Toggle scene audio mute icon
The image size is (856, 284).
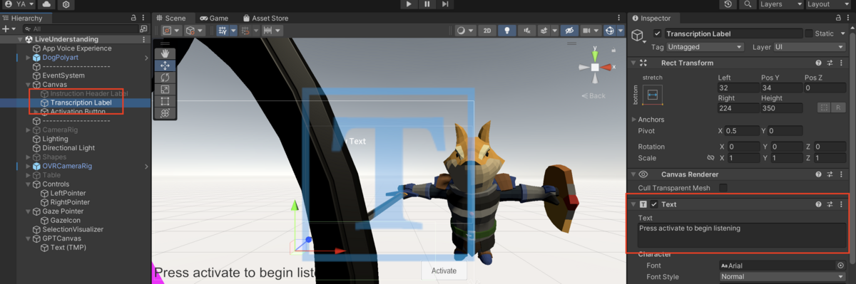pos(527,31)
